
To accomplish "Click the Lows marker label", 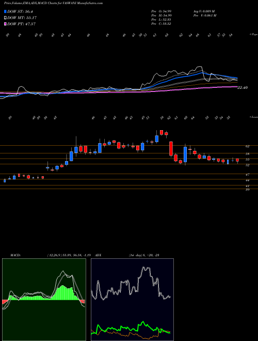I will click(253, 117).
